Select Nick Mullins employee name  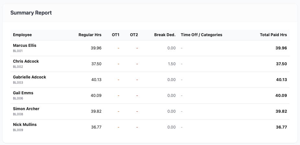(25, 125)
